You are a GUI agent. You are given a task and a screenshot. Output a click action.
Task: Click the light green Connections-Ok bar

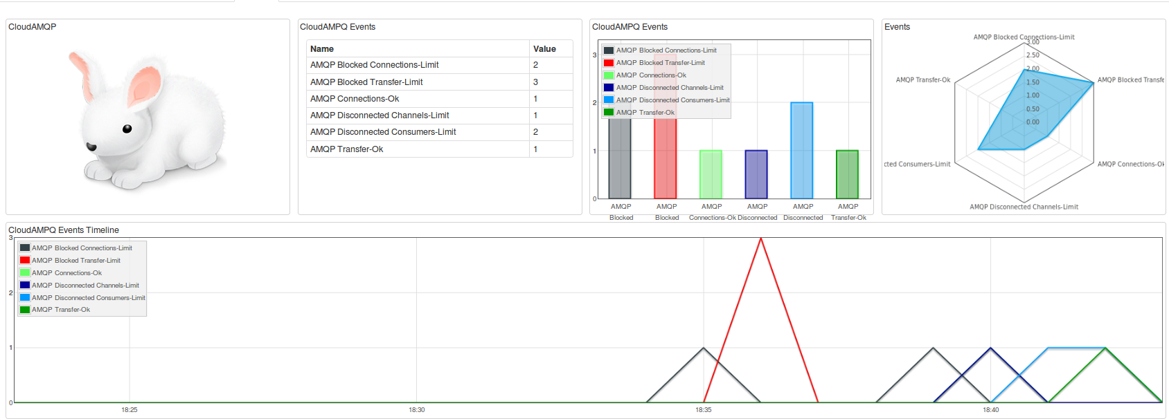click(x=711, y=174)
